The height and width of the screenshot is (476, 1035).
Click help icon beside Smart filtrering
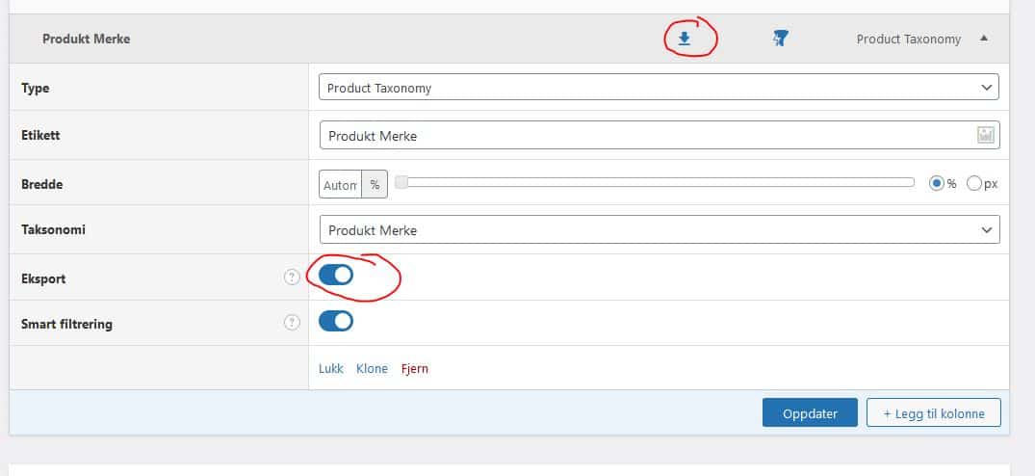[292, 323]
